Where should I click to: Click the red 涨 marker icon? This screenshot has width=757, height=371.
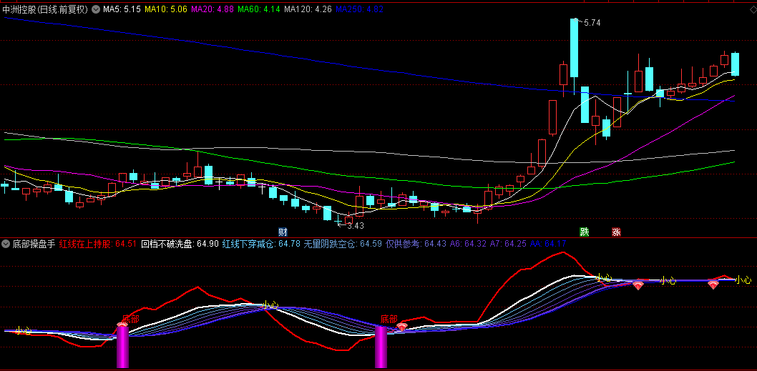click(x=616, y=232)
